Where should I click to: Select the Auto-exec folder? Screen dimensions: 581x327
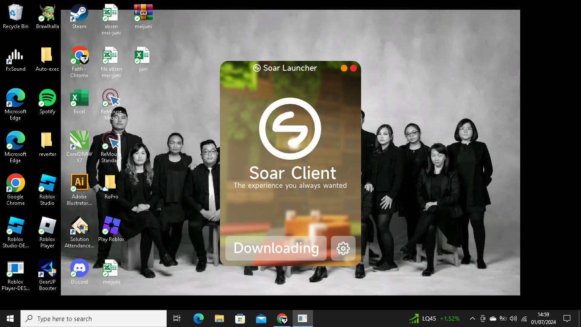click(x=47, y=59)
